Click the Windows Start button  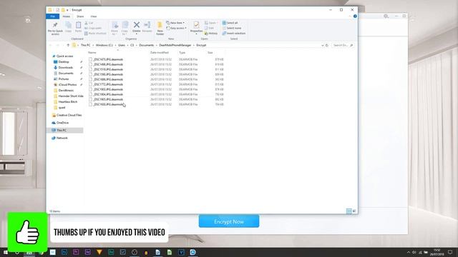click(6, 252)
